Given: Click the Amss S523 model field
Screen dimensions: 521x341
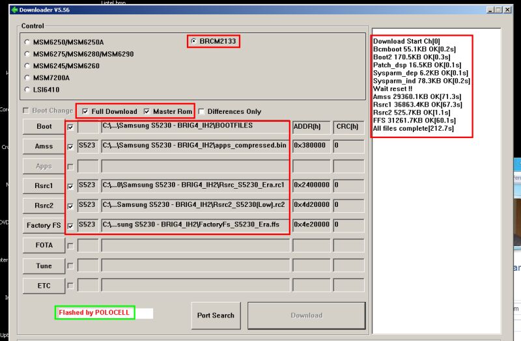Looking at the screenshot, I should [x=88, y=146].
